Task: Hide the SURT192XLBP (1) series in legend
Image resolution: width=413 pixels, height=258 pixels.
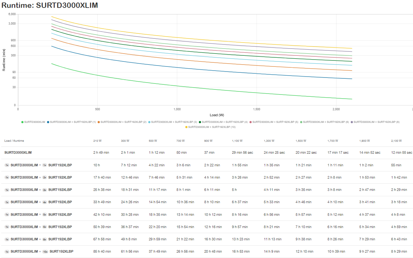Action: [71, 122]
